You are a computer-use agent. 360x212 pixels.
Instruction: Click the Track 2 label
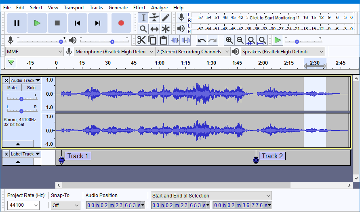click(272, 156)
